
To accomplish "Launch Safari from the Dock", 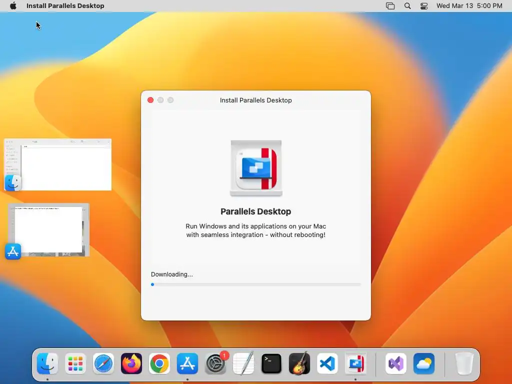I will coord(103,363).
